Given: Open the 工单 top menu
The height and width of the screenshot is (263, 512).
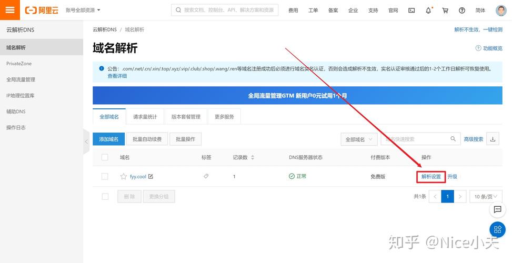Looking at the screenshot, I should 313,10.
